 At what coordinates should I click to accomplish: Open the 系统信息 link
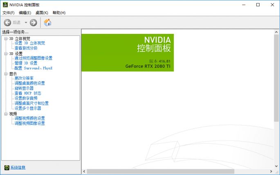click(x=18, y=168)
